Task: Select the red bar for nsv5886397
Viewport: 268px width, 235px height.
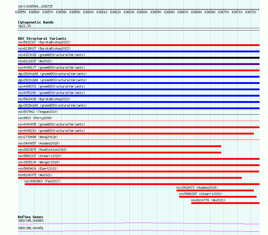Action: click(x=218, y=197)
